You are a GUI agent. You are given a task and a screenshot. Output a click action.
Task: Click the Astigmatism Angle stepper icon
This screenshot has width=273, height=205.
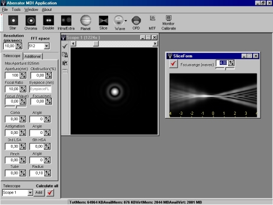click(47, 133)
